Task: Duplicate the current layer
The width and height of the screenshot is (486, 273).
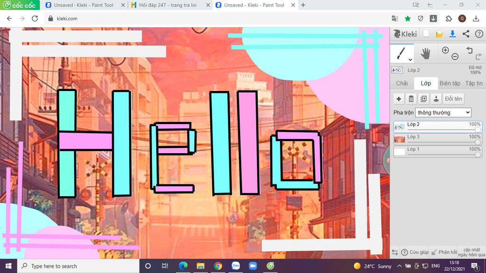Action: tap(424, 99)
